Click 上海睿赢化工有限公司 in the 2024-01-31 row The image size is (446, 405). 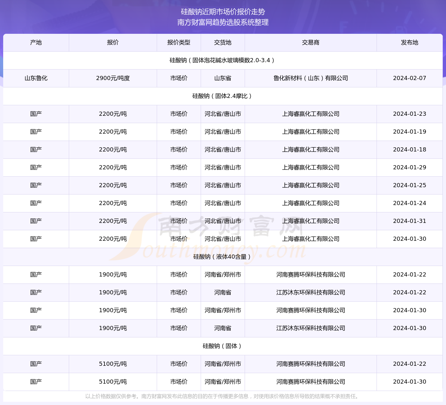311,221
